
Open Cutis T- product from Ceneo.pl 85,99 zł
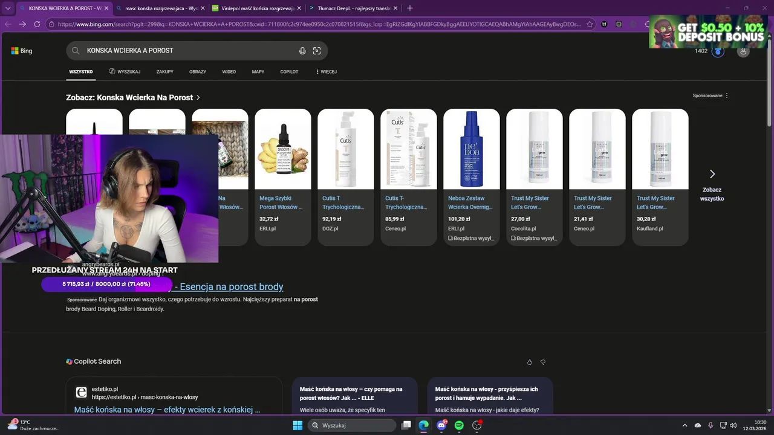(x=409, y=177)
